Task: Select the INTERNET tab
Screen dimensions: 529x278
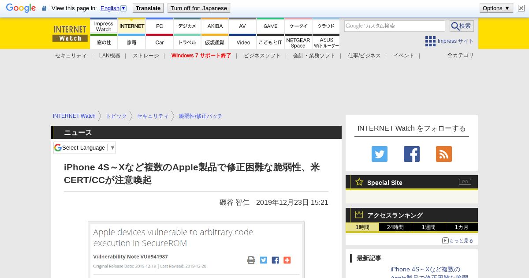Action: (132, 26)
